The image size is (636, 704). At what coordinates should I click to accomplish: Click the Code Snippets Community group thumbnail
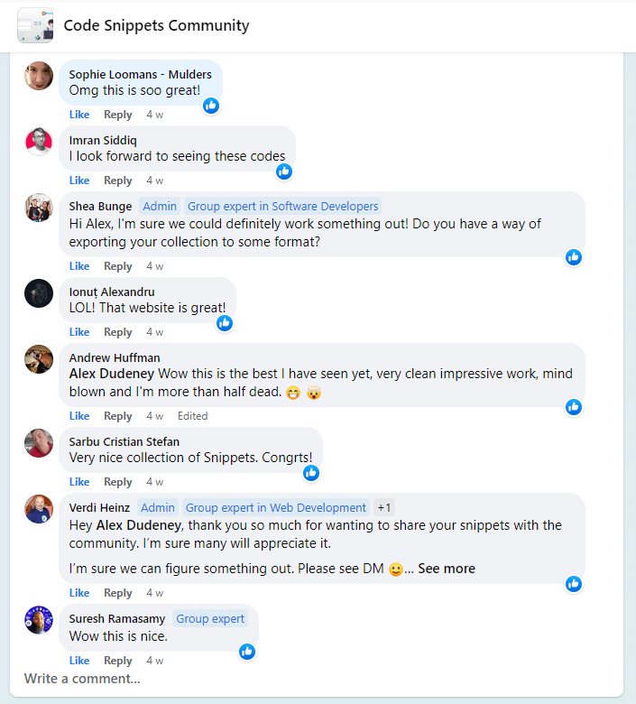tap(35, 25)
